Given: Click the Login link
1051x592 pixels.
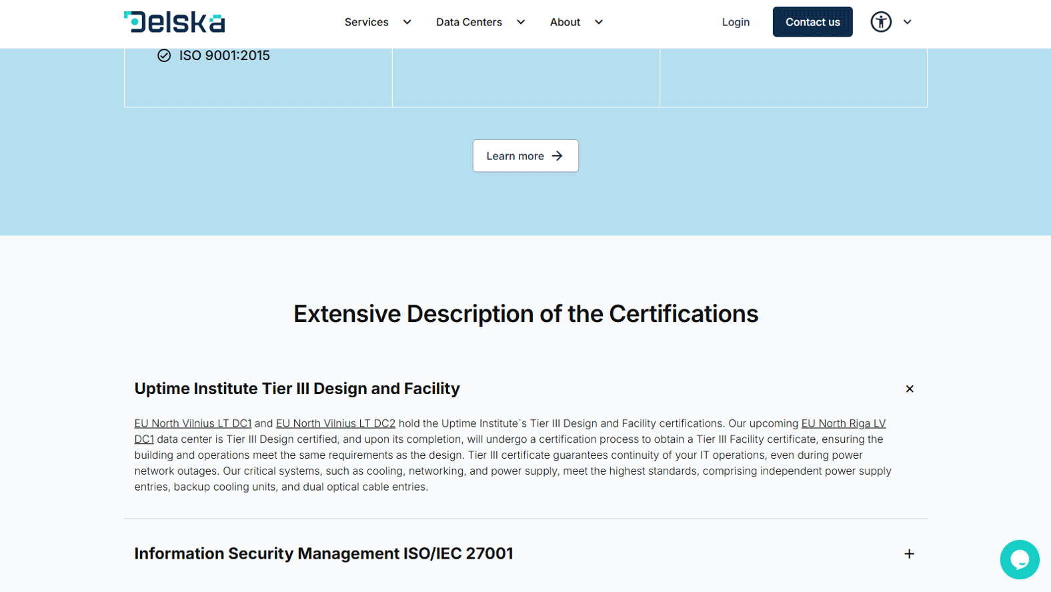Looking at the screenshot, I should click(736, 22).
